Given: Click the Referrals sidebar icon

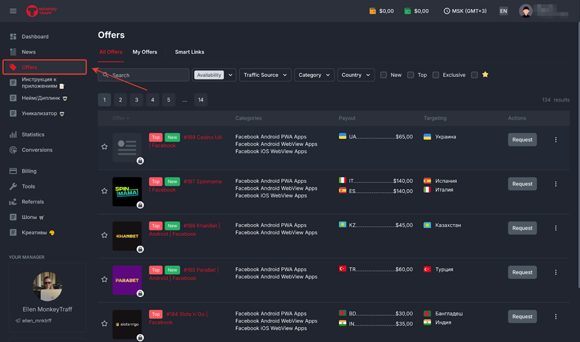Looking at the screenshot, I should point(14,202).
